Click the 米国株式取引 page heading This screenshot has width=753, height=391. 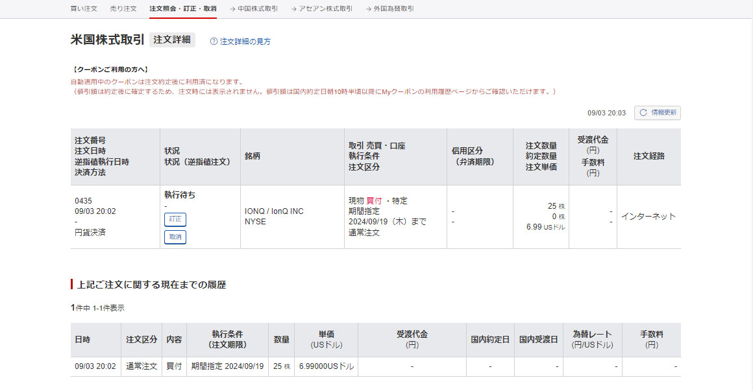click(107, 40)
